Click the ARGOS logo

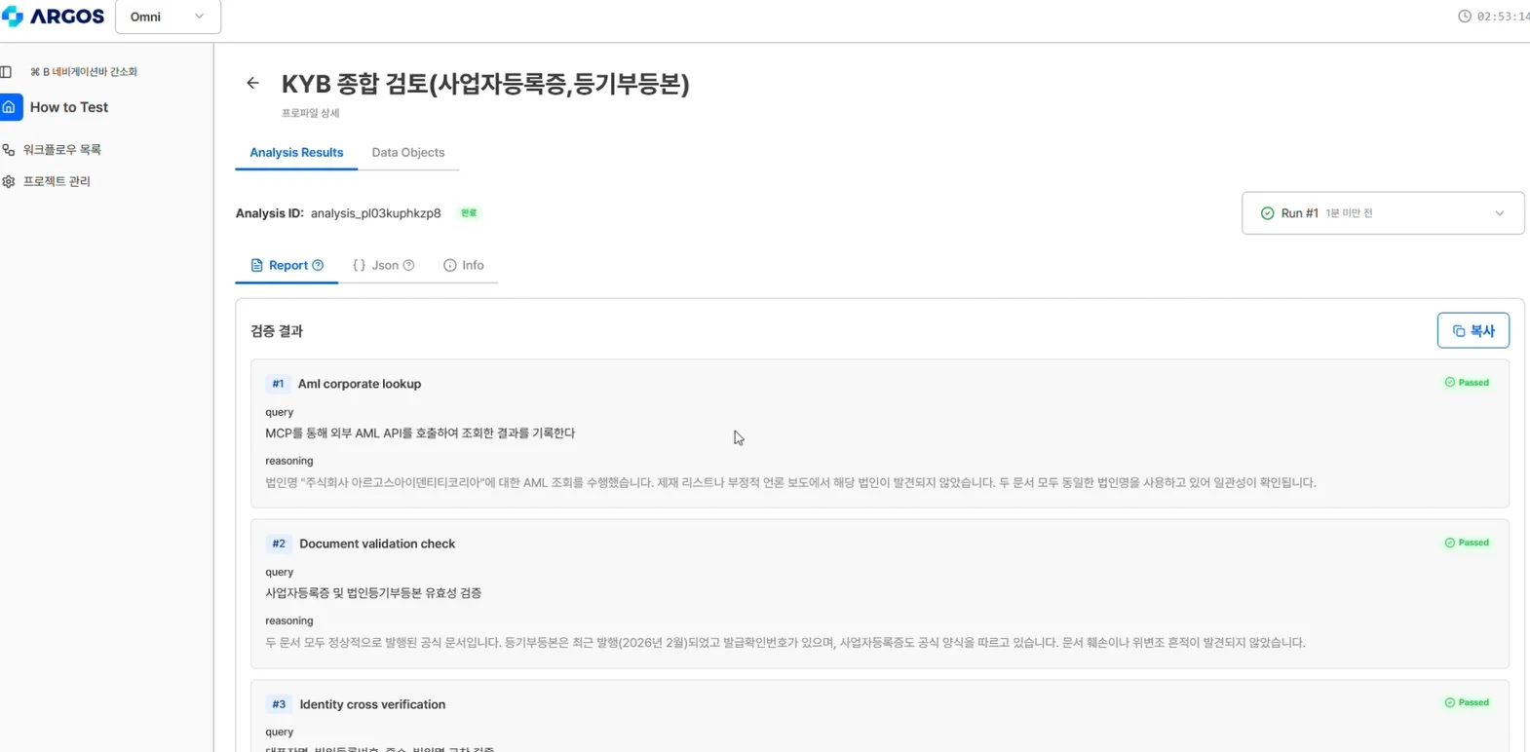coord(53,17)
